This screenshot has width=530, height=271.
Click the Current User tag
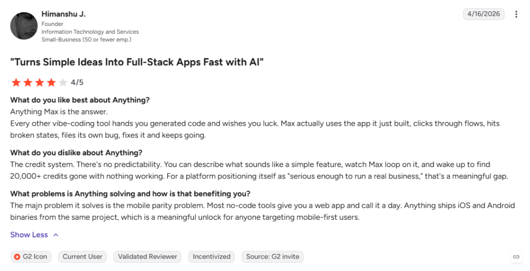point(82,257)
